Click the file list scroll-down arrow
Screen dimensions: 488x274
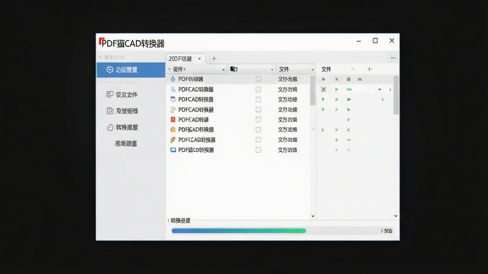point(313,216)
